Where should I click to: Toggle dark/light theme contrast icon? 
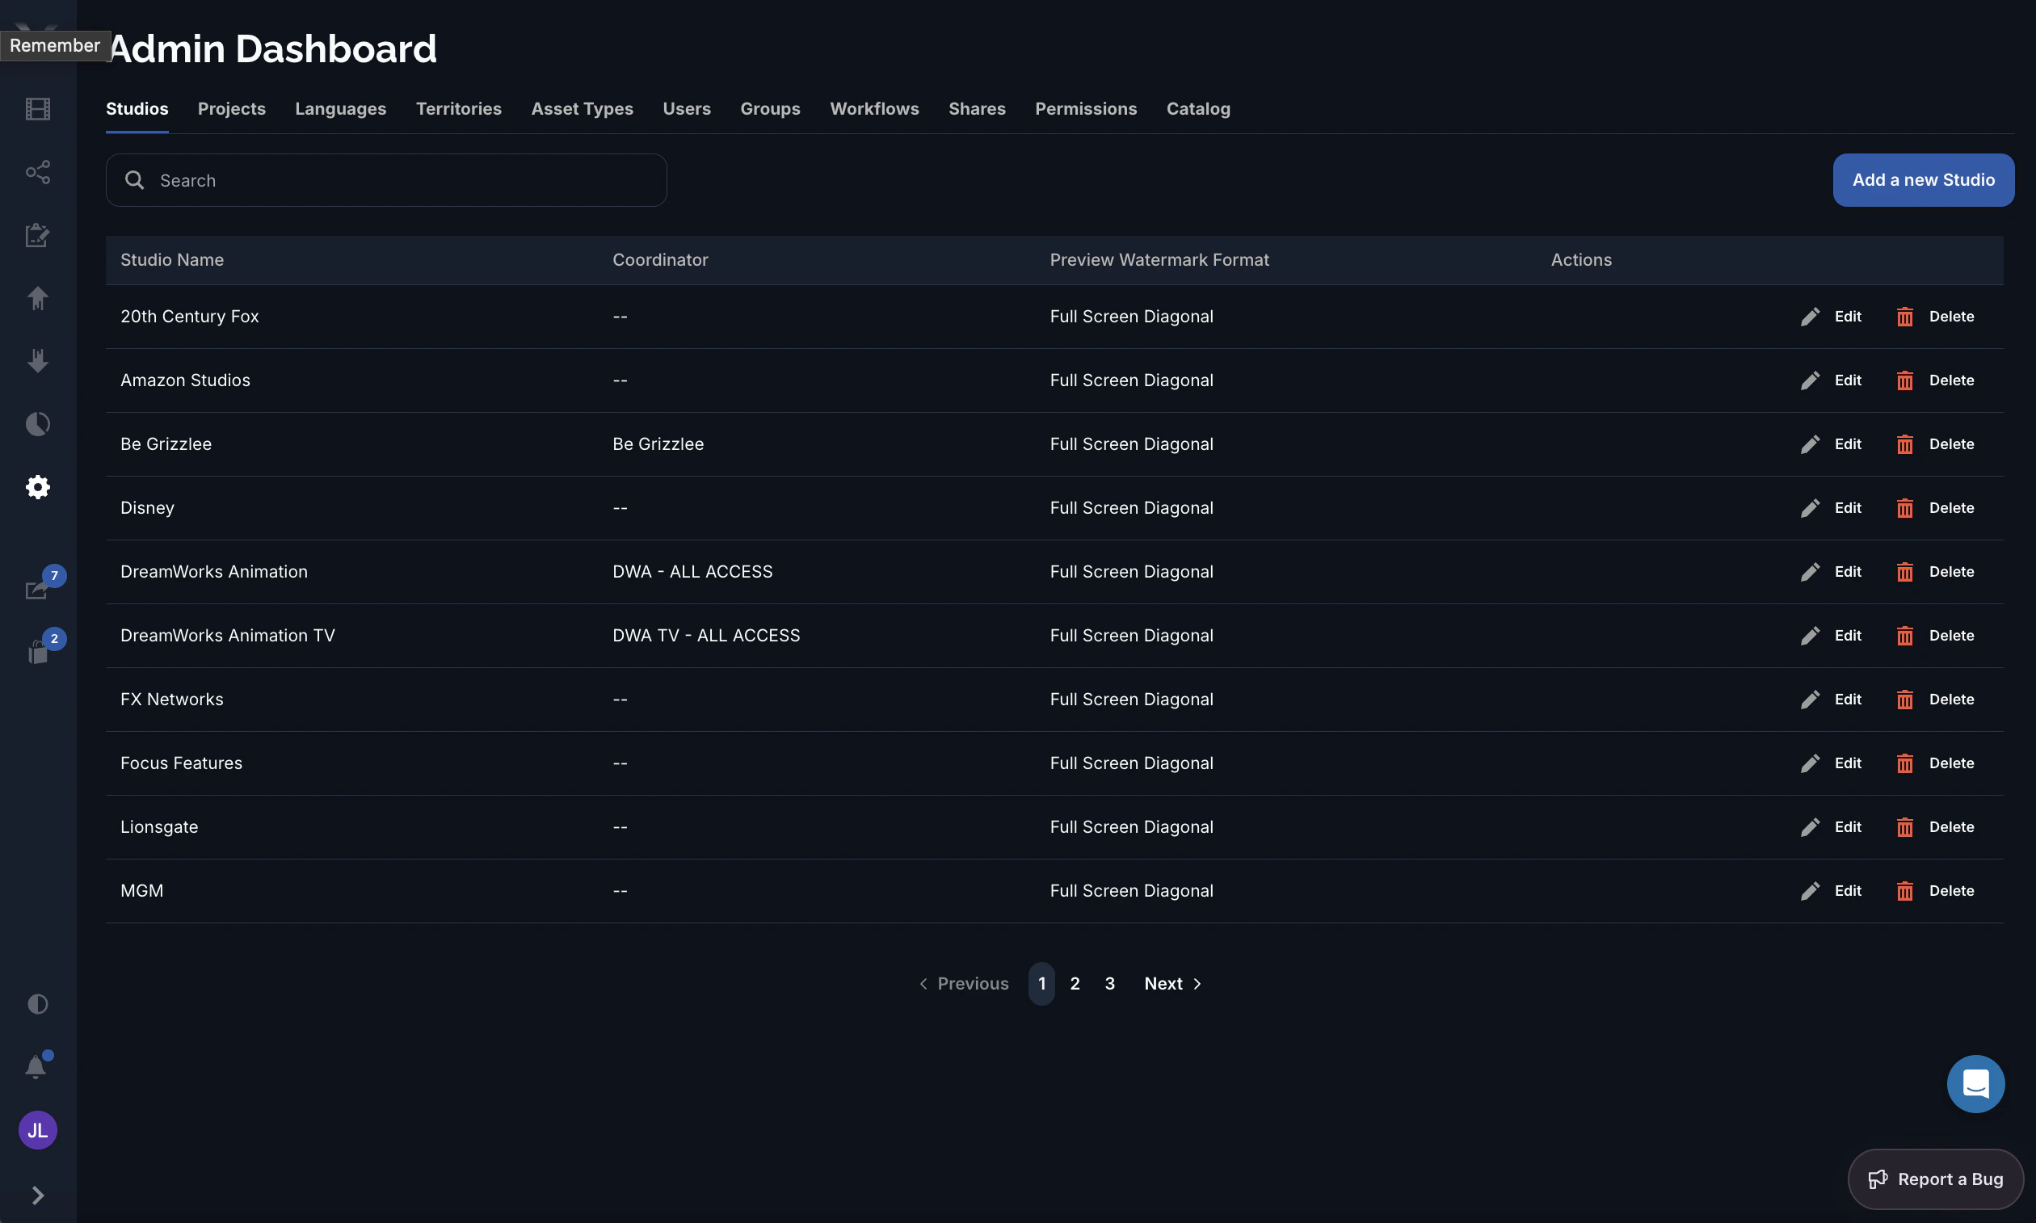click(38, 1004)
